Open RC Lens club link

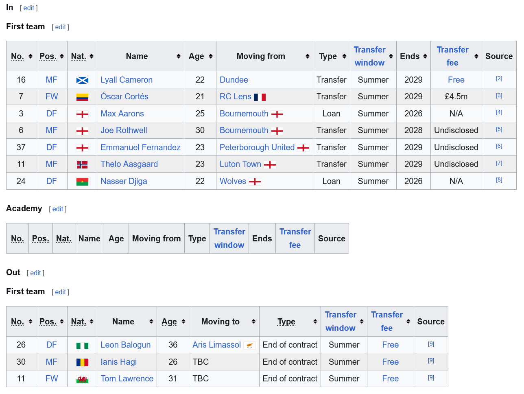point(236,97)
